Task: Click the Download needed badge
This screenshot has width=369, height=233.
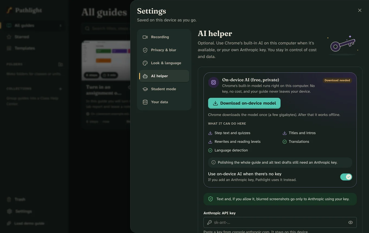Action: click(x=337, y=80)
